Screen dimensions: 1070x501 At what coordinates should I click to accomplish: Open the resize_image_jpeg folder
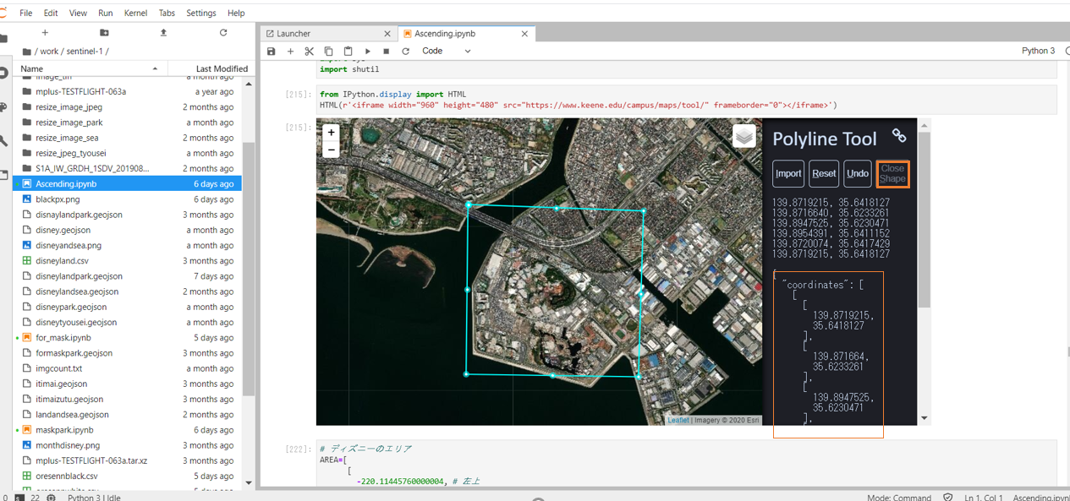127,107
